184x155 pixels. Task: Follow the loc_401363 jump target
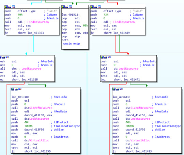[x=35, y=33]
